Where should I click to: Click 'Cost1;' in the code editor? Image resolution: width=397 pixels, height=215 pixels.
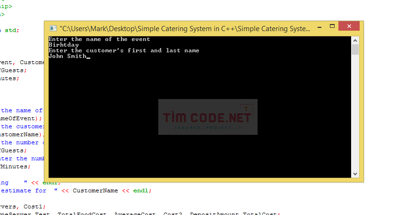click(x=35, y=207)
